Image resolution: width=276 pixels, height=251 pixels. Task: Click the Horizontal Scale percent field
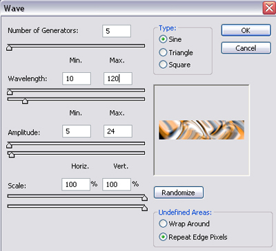(x=76, y=184)
